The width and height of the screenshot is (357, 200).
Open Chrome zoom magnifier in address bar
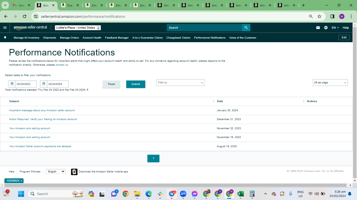[x=311, y=16]
